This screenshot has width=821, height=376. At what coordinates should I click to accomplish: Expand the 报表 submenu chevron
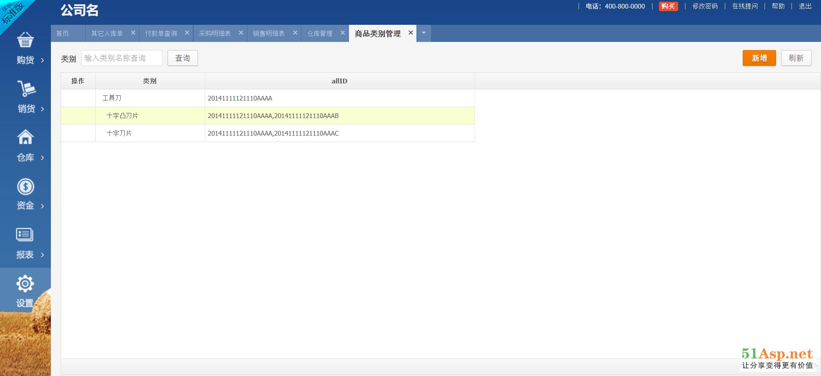[42, 255]
